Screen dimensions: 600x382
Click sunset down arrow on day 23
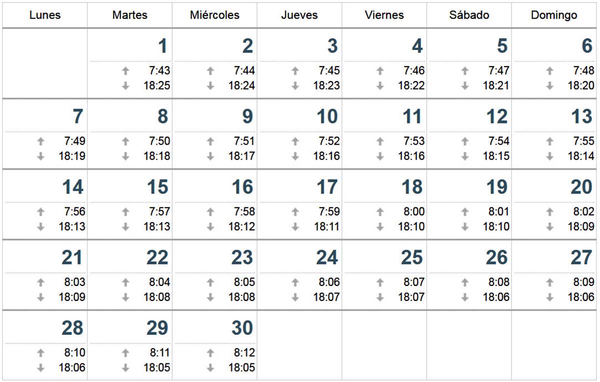pyautogui.click(x=210, y=297)
